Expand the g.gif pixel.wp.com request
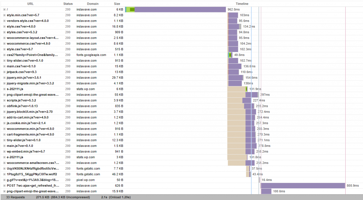363x200 pixels. [4, 180]
